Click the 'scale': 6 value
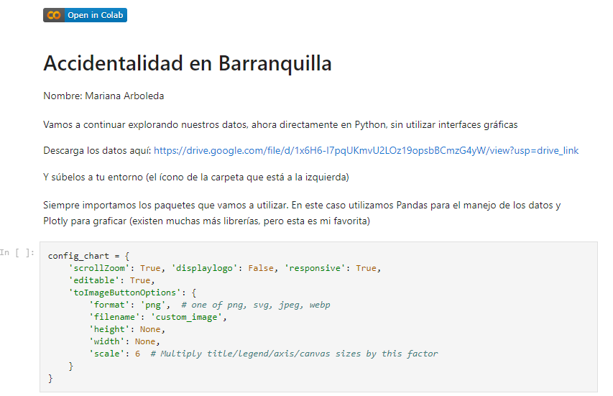 point(137,354)
